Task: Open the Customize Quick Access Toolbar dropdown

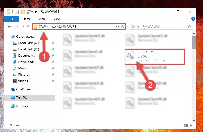Action: tap(36, 12)
